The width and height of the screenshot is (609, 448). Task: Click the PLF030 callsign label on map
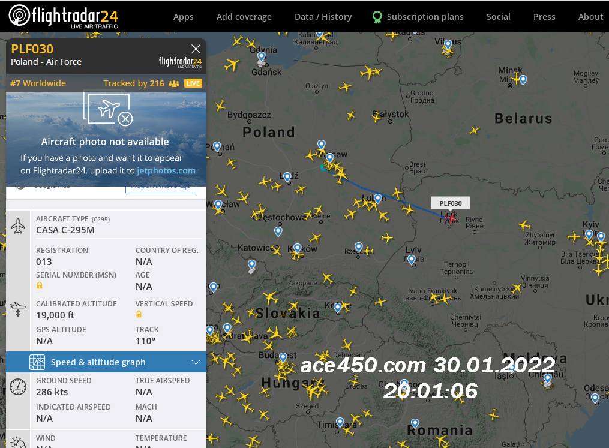click(x=451, y=203)
